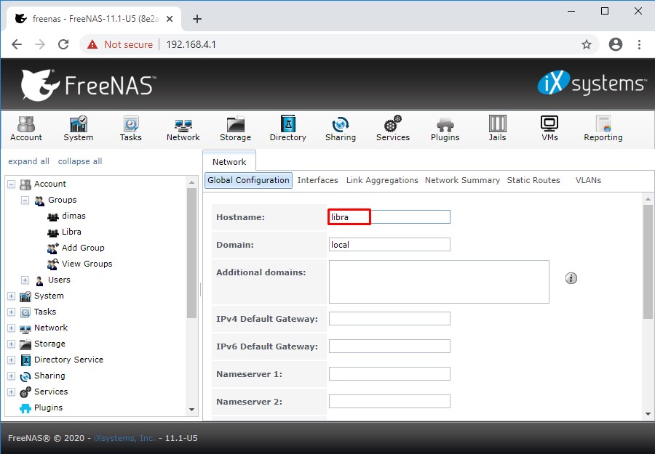Click the tree panel scrollbar up arrow
This screenshot has height=454, width=655.
pyautogui.click(x=191, y=182)
